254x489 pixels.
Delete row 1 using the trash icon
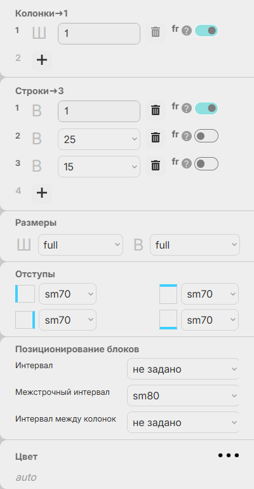[x=156, y=110]
